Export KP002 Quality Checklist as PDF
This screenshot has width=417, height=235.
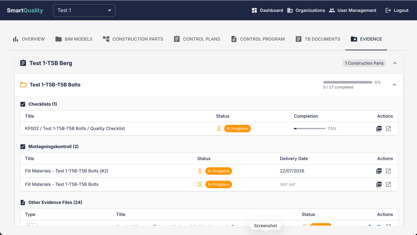coord(379,128)
